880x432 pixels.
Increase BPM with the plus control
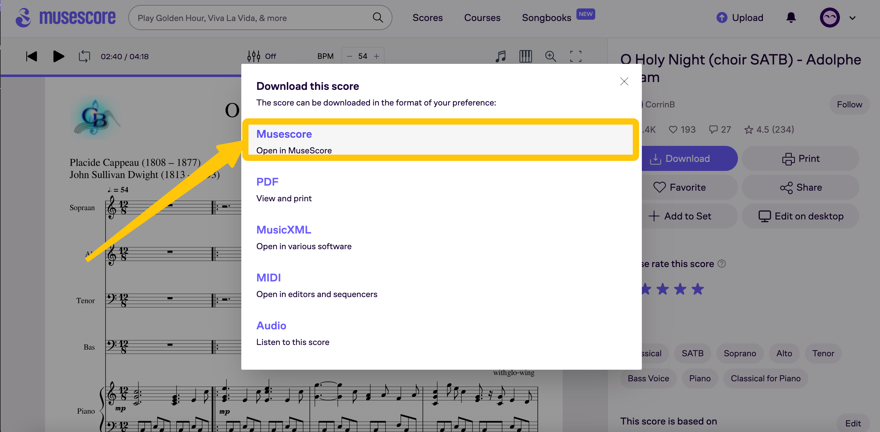click(x=376, y=56)
